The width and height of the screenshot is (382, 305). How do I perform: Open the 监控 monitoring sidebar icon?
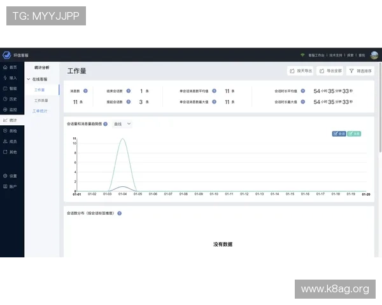tap(5, 109)
